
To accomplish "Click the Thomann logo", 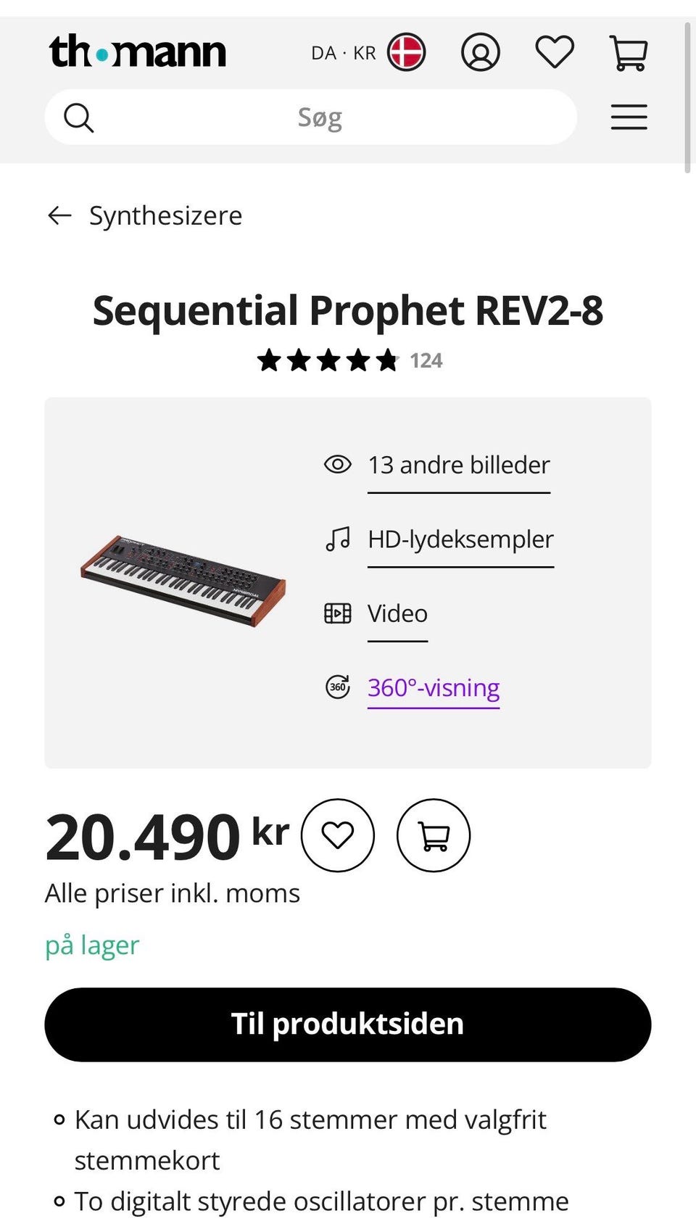I will [138, 52].
